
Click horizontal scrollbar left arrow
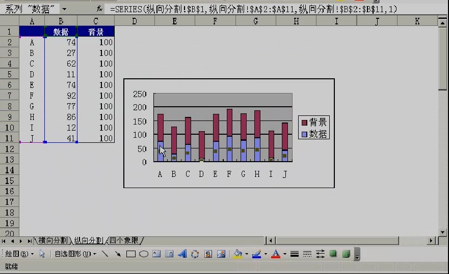[x=271, y=241]
